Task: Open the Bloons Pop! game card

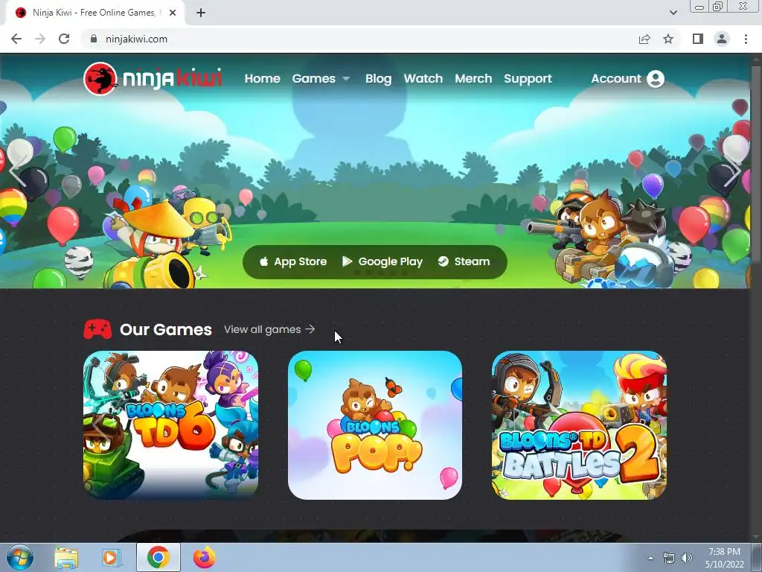Action: (x=375, y=425)
